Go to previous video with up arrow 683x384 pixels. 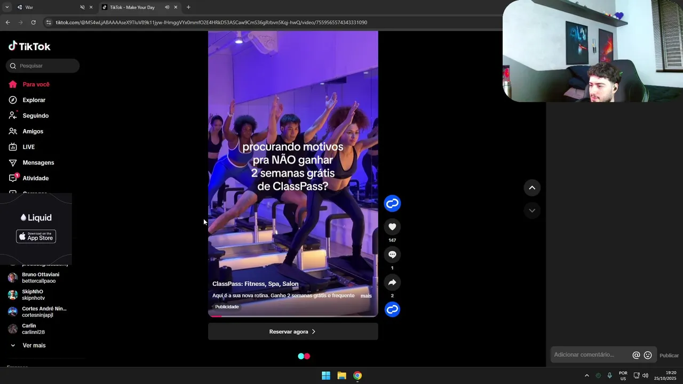[x=532, y=188]
